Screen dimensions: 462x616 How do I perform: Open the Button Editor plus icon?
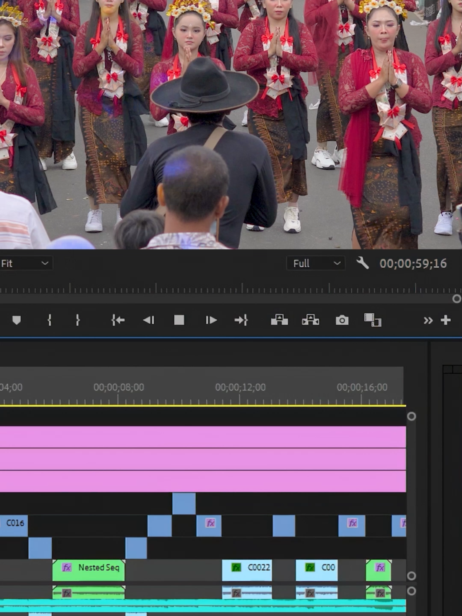tap(446, 320)
